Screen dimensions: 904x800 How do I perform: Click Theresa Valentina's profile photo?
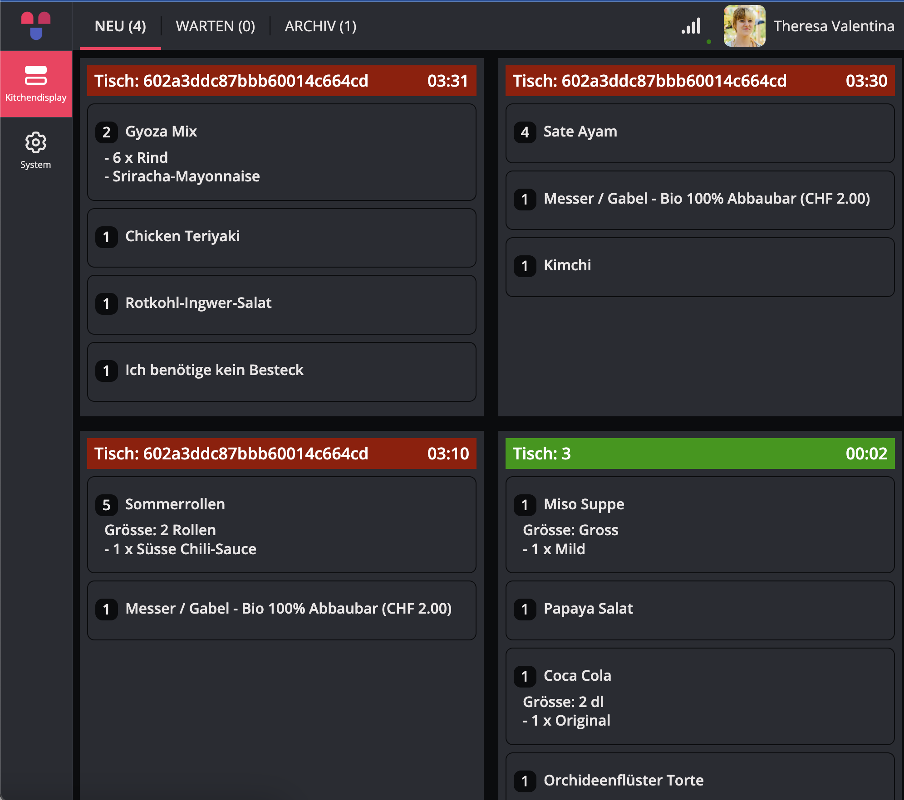[x=744, y=26]
